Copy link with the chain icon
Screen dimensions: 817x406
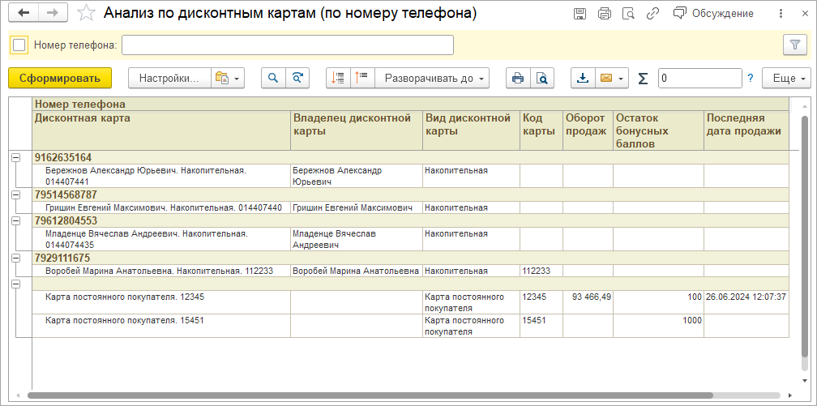click(x=652, y=14)
